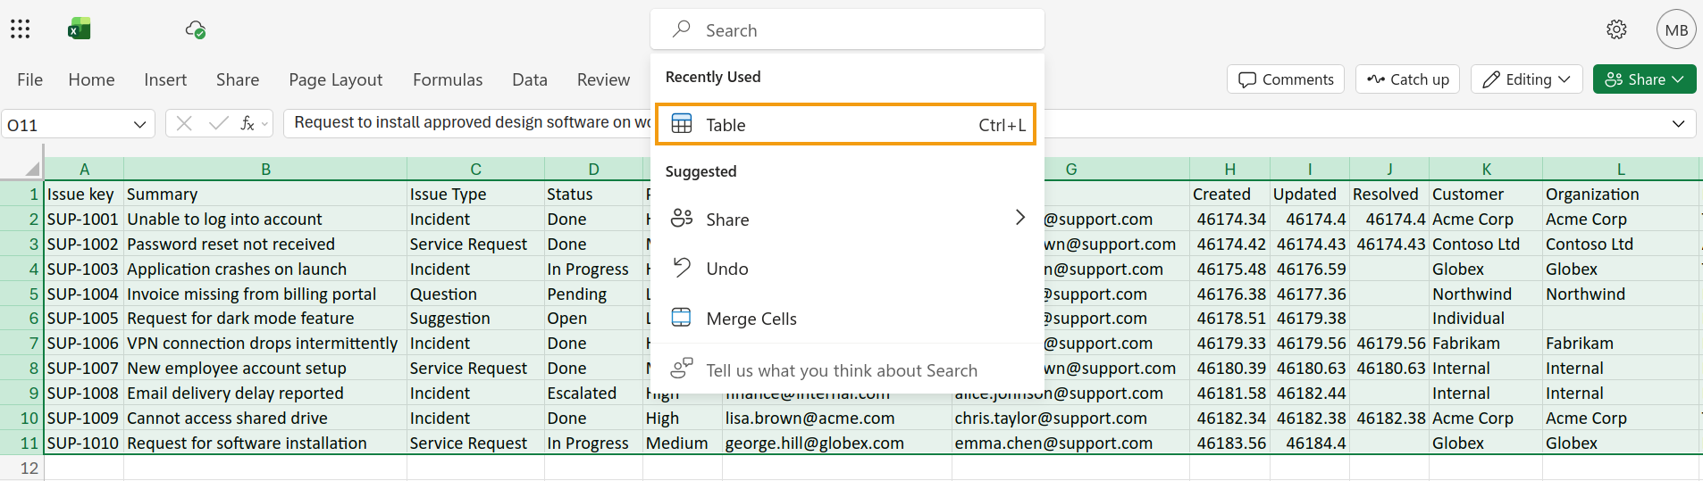Screen dimensions: 1703x481
Task: Click the feedback icon beside Tell us
Action: tap(682, 369)
